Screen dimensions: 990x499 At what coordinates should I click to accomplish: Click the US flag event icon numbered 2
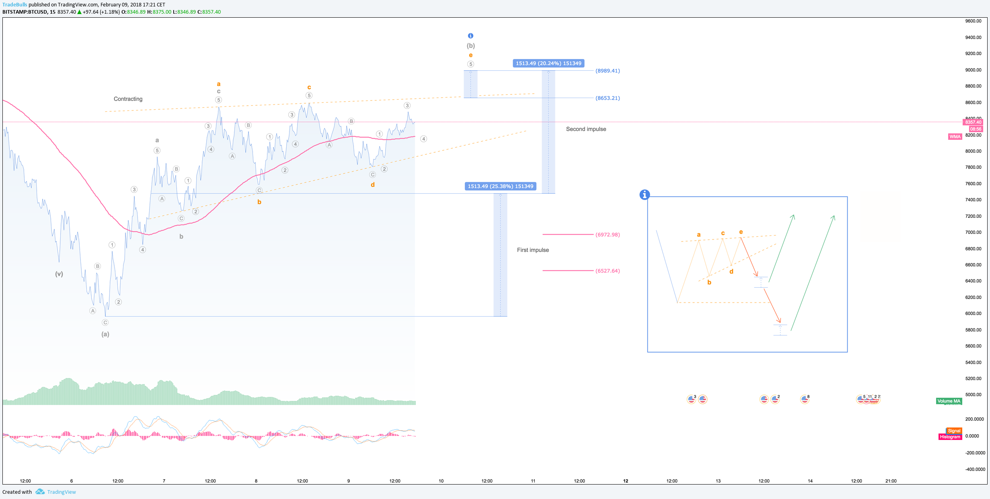pos(775,399)
